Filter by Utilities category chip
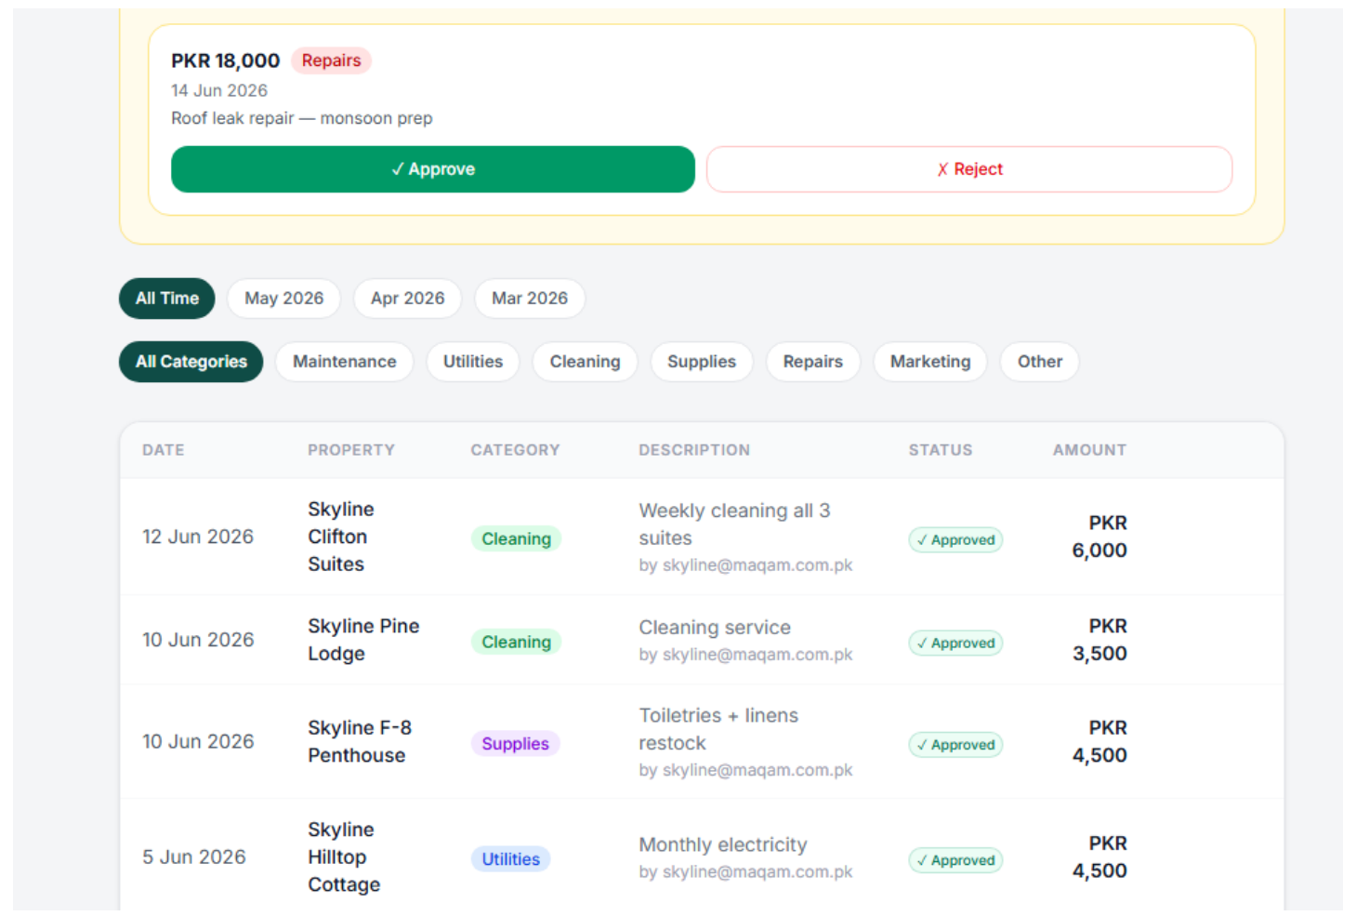The height and width of the screenshot is (916, 1356). tap(472, 362)
